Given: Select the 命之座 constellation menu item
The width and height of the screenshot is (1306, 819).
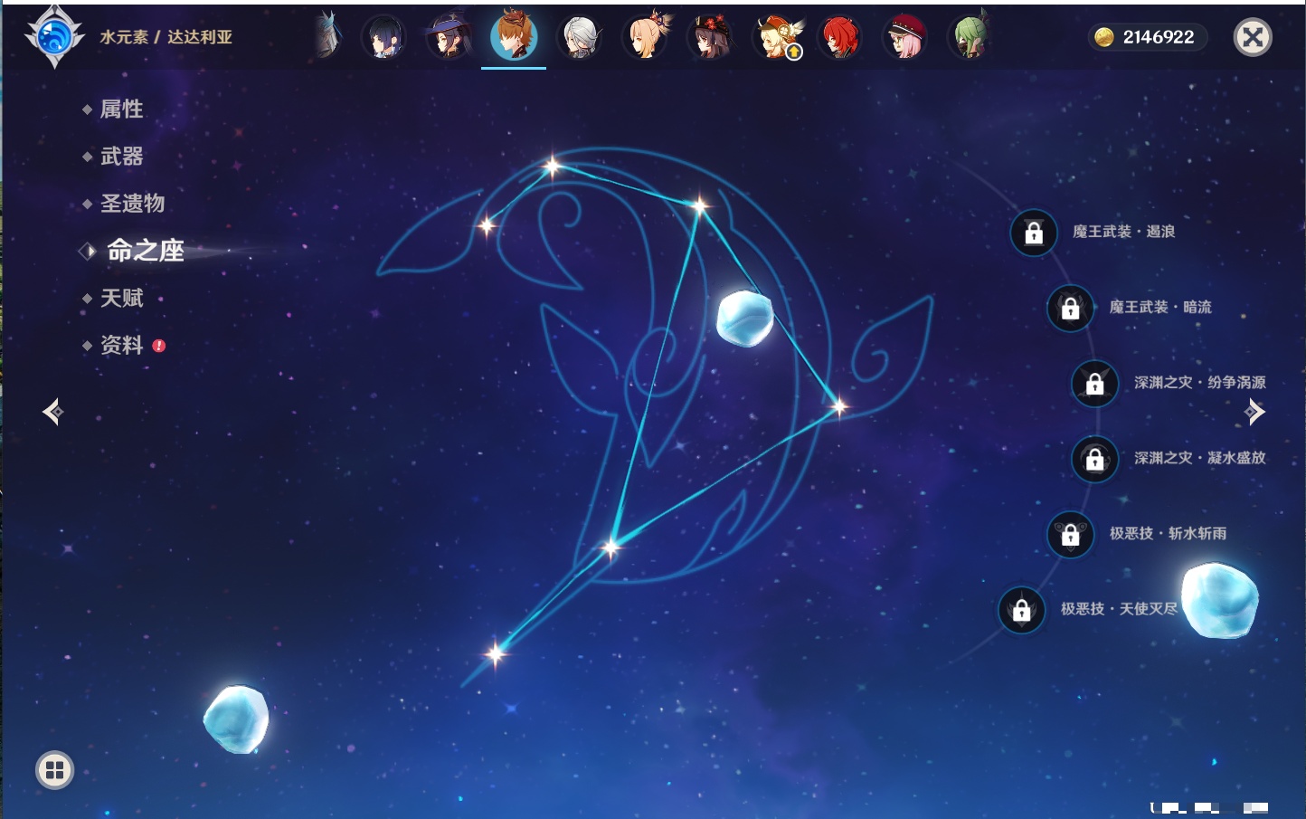Looking at the screenshot, I should tap(145, 251).
